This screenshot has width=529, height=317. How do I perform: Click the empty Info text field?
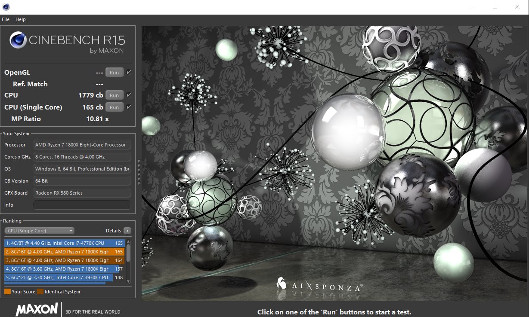pyautogui.click(x=82, y=205)
